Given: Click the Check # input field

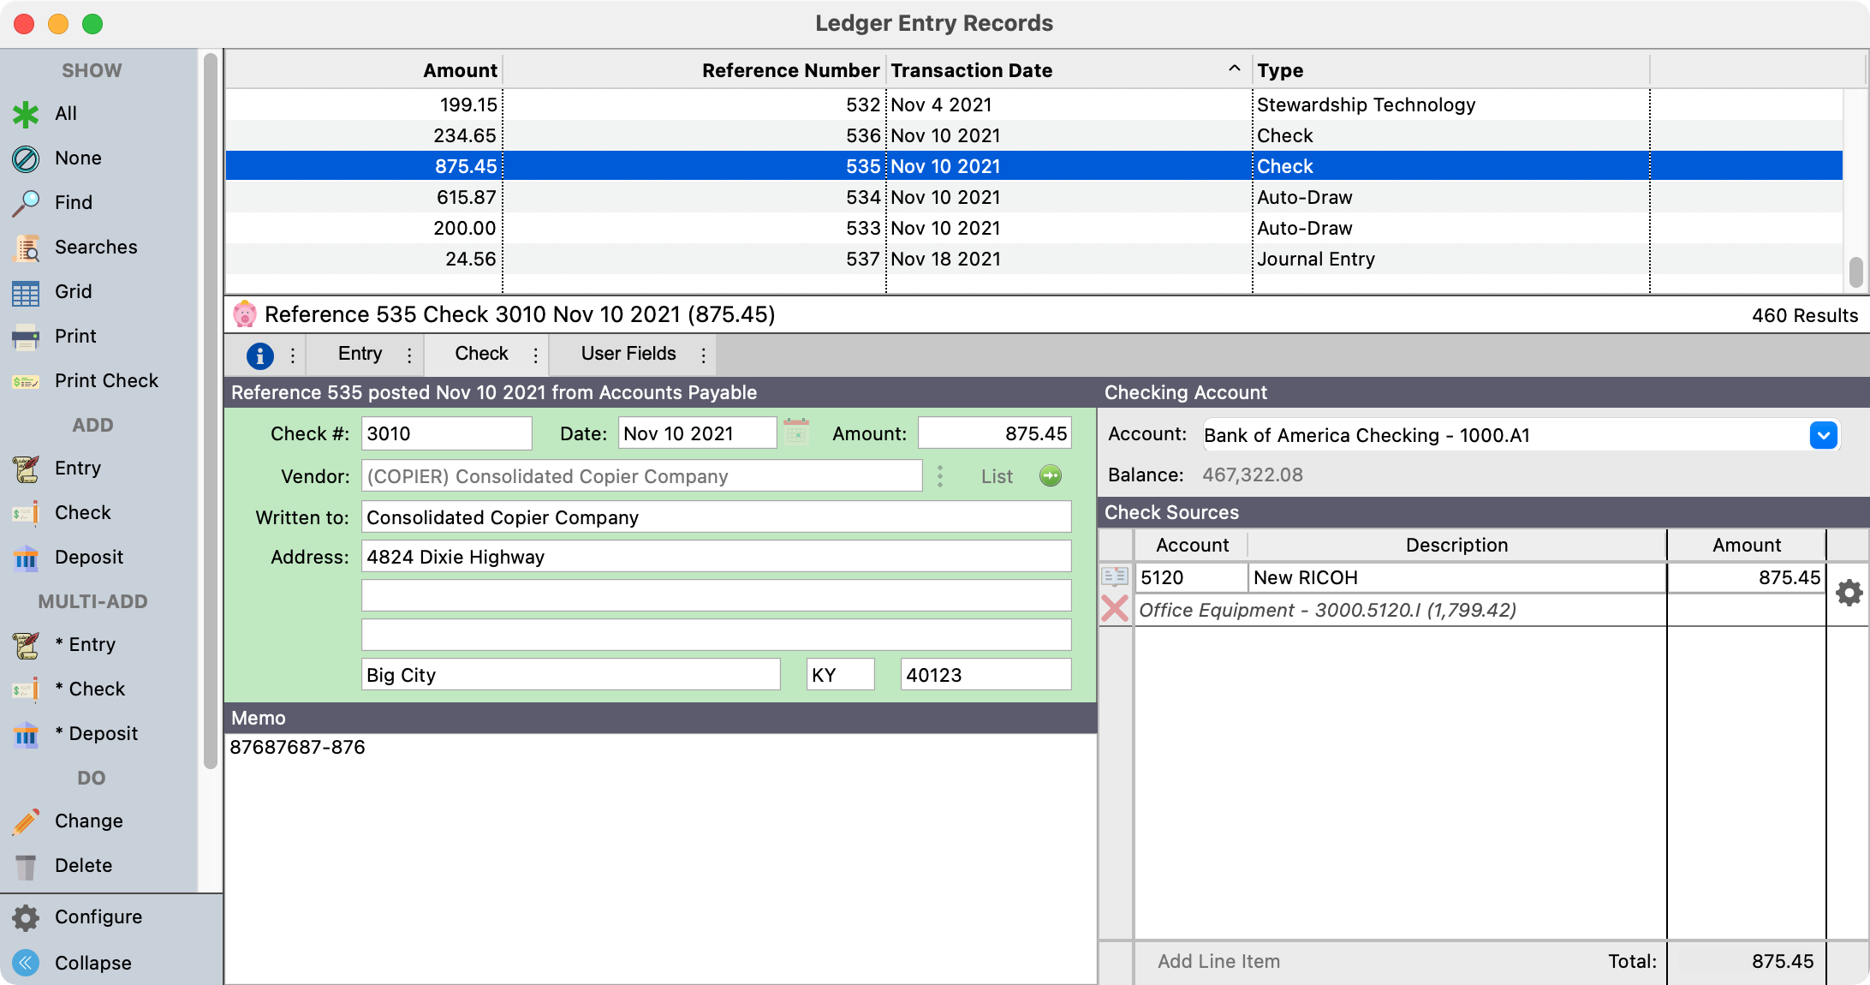Looking at the screenshot, I should [446, 433].
